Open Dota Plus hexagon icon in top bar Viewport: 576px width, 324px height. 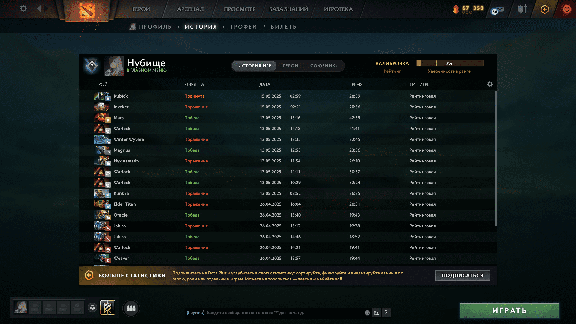tap(544, 9)
